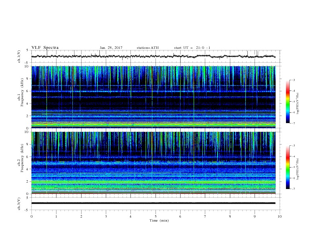Click the "10" kHz tick of ch.1 spectrogram
Viewport: 315px width, 243px height.
click(27, 66)
